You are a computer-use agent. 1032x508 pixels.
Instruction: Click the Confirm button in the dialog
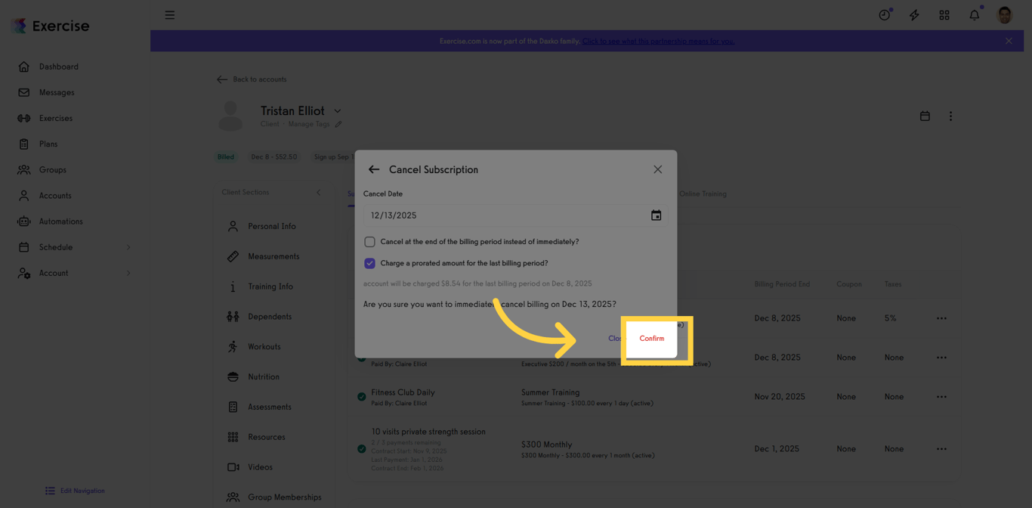point(651,338)
